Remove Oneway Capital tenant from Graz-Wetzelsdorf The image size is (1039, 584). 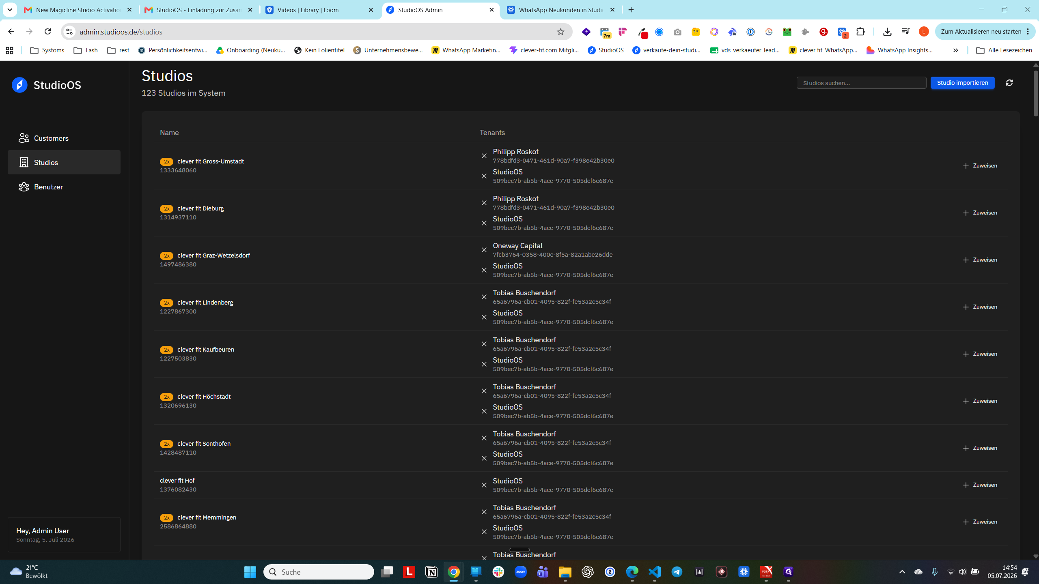pos(484,250)
